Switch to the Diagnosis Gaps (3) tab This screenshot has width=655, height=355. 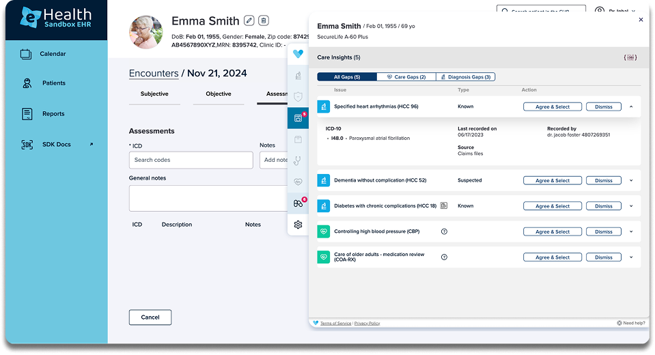[465, 77]
